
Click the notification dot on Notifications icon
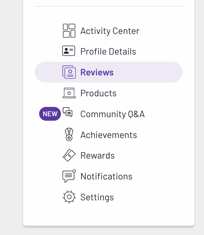[74, 171]
